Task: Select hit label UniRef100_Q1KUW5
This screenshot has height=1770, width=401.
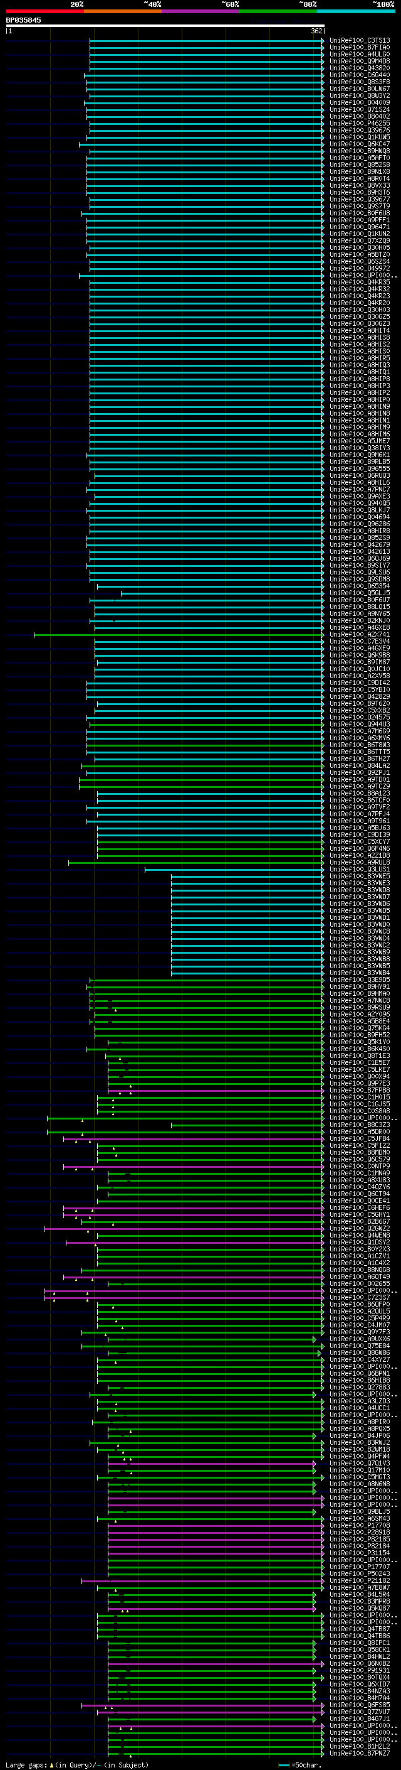Action: click(x=360, y=138)
